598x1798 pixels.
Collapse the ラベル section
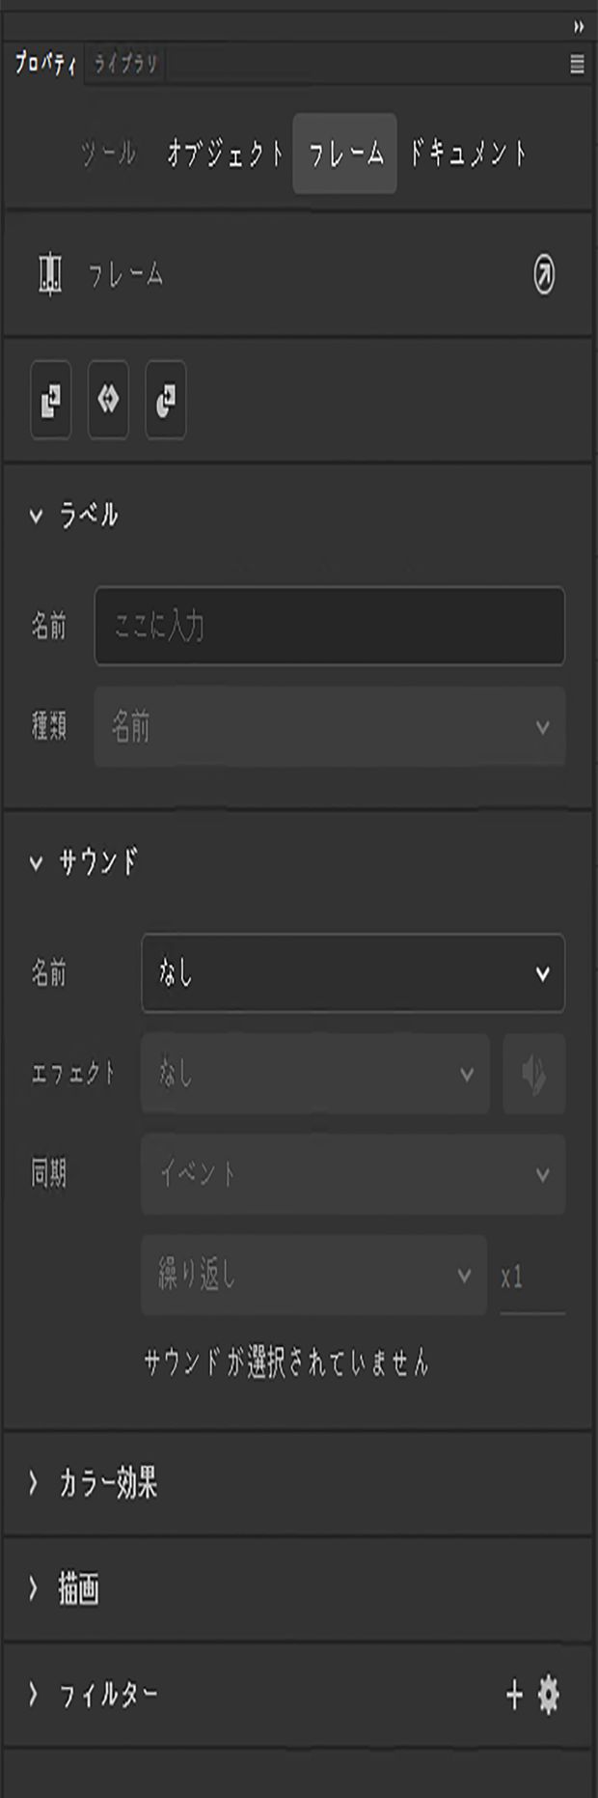pos(36,516)
